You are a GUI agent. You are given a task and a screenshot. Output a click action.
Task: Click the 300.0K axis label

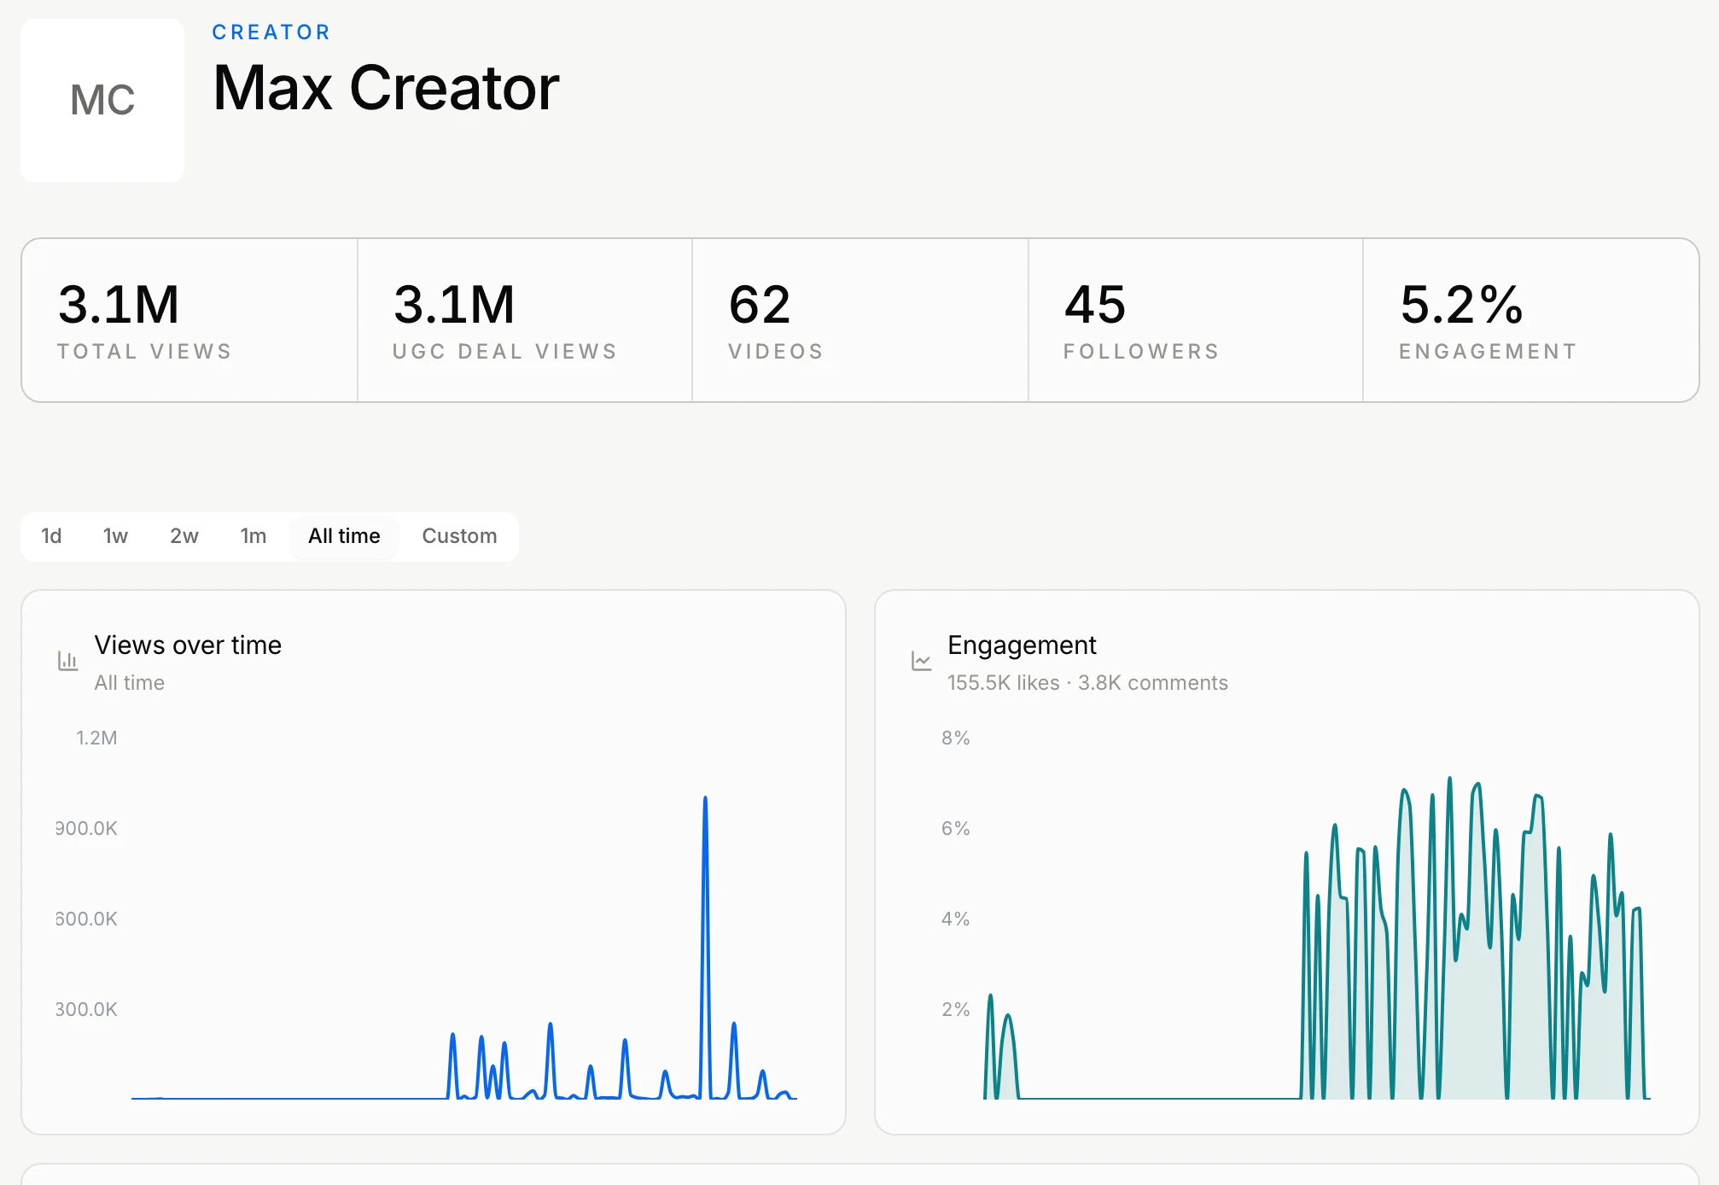[86, 1009]
